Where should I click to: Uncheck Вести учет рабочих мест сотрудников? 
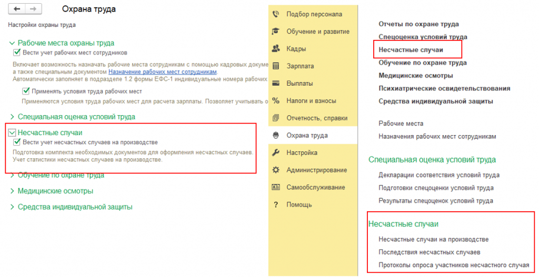point(16,53)
